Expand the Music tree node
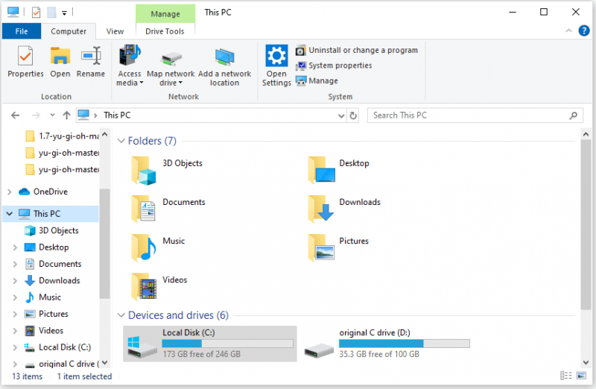596x389 pixels. (15, 298)
